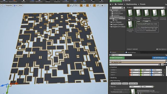Click Save All in Content Browser
Viewport: 167px width, 94px height.
[x=127, y=1]
